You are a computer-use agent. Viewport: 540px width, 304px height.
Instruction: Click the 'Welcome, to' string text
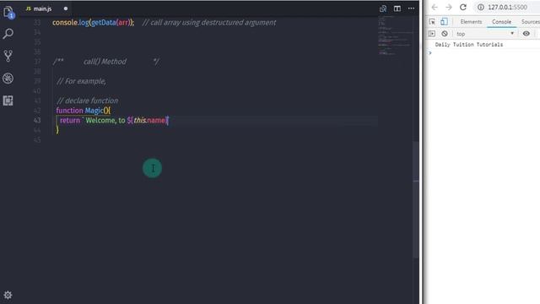pos(105,120)
